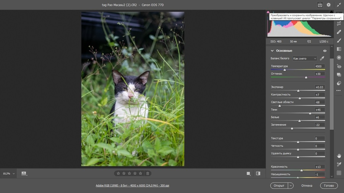
Task: Click the Открыт button
Action: click(x=279, y=185)
